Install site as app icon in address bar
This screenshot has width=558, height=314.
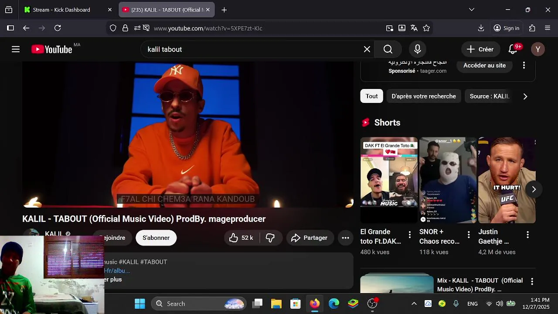click(x=402, y=28)
